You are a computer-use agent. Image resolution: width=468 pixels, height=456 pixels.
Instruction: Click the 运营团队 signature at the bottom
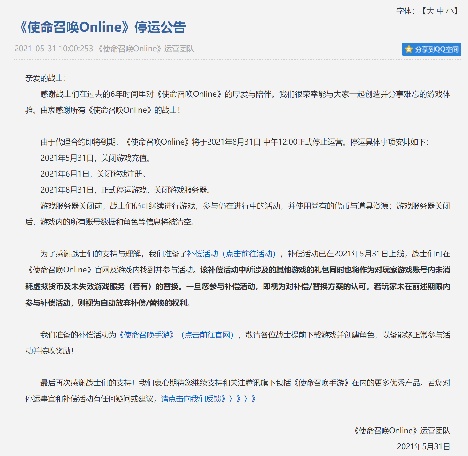point(401,431)
